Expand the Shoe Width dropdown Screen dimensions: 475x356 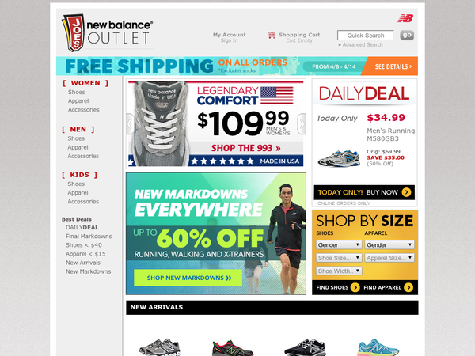[x=339, y=271]
